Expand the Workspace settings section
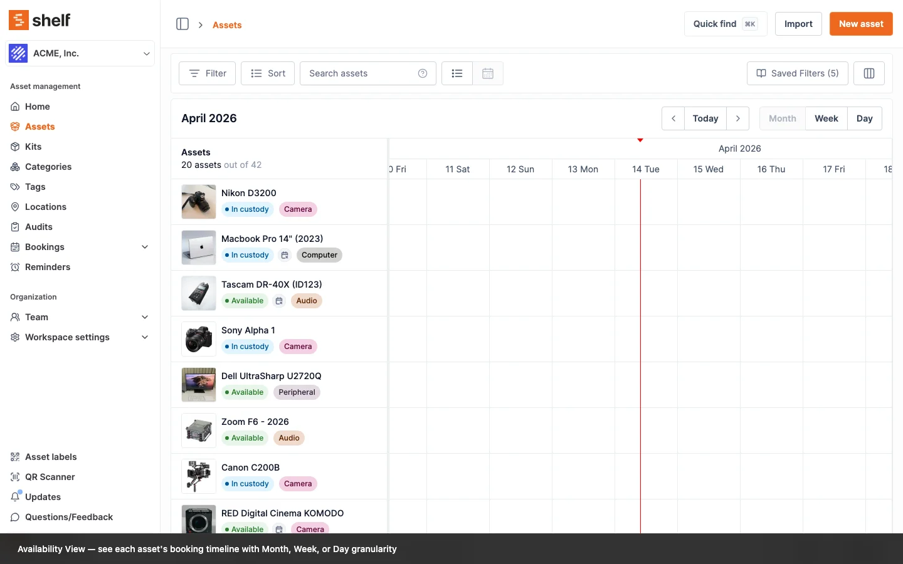Image resolution: width=903 pixels, height=564 pixels. (x=145, y=337)
